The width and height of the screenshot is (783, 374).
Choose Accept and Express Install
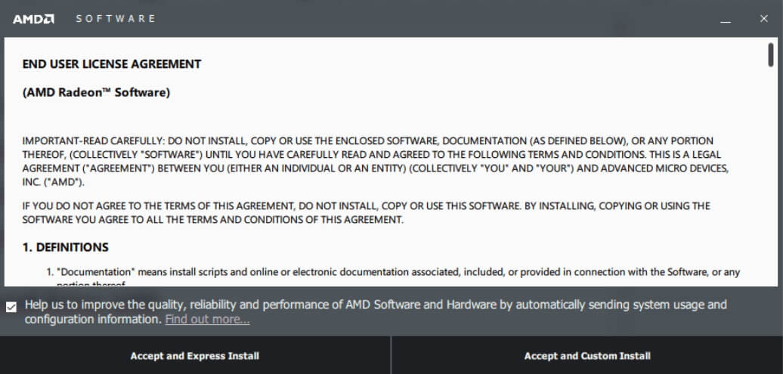(195, 356)
